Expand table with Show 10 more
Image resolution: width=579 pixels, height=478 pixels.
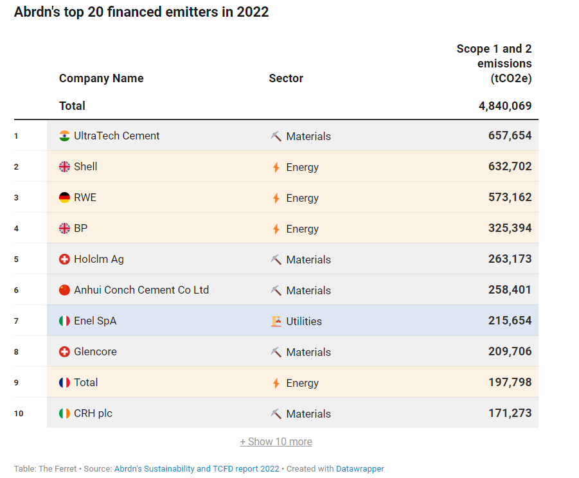point(276,441)
